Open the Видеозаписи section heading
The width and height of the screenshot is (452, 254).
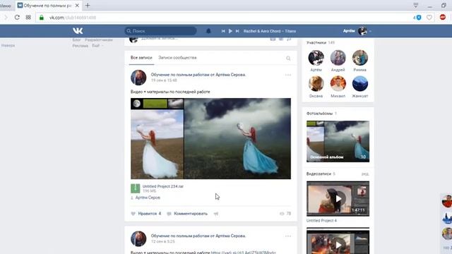tap(321, 174)
